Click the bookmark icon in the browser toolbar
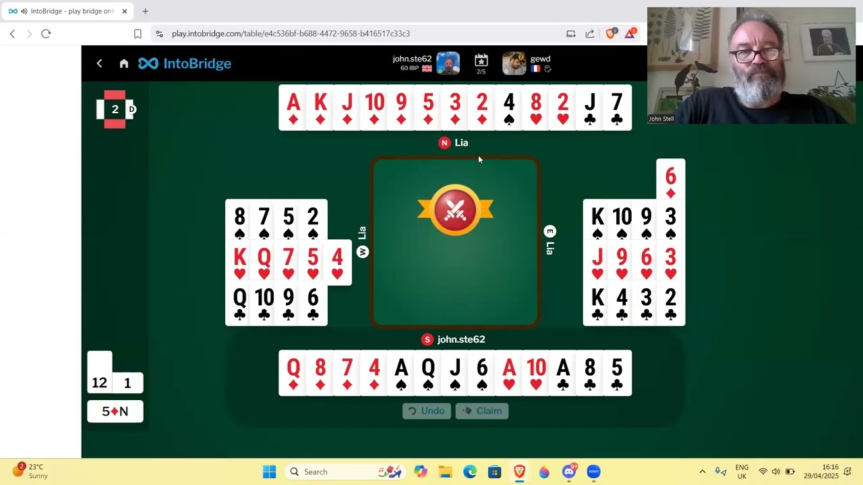The height and width of the screenshot is (485, 863). tap(138, 34)
